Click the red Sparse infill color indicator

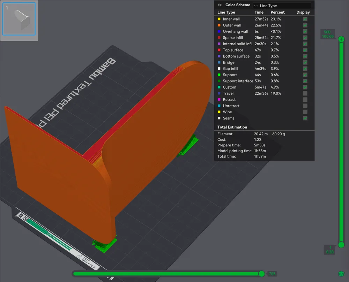click(219, 37)
